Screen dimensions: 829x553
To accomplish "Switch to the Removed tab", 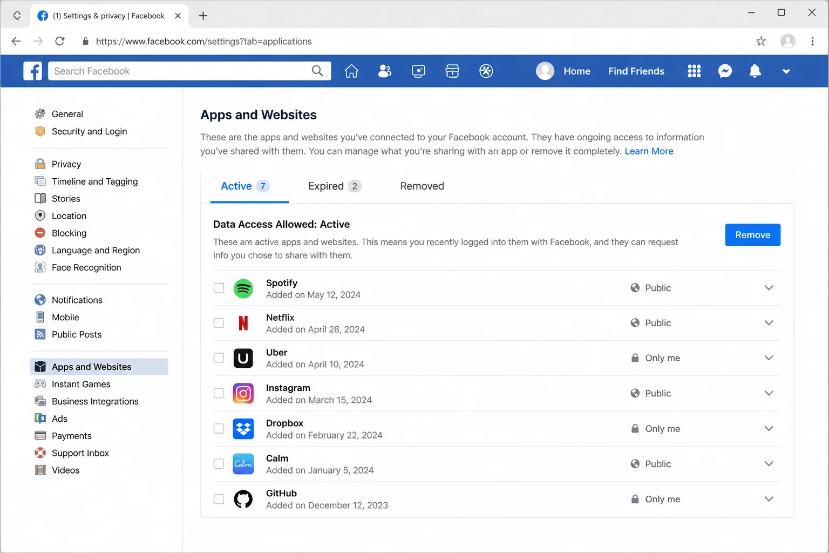I will coord(422,186).
